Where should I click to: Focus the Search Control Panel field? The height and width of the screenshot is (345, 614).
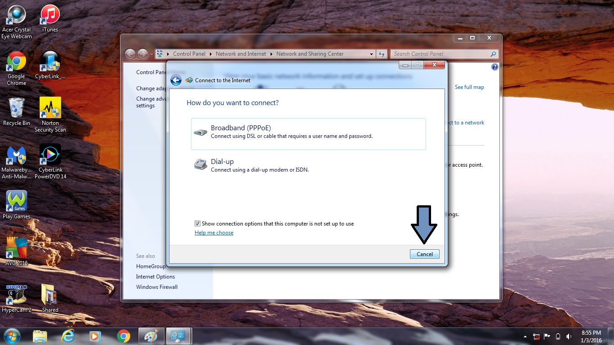(445, 54)
